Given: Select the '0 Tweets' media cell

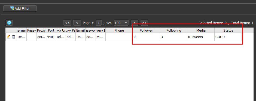Looking at the screenshot, I should pyautogui.click(x=201, y=37).
